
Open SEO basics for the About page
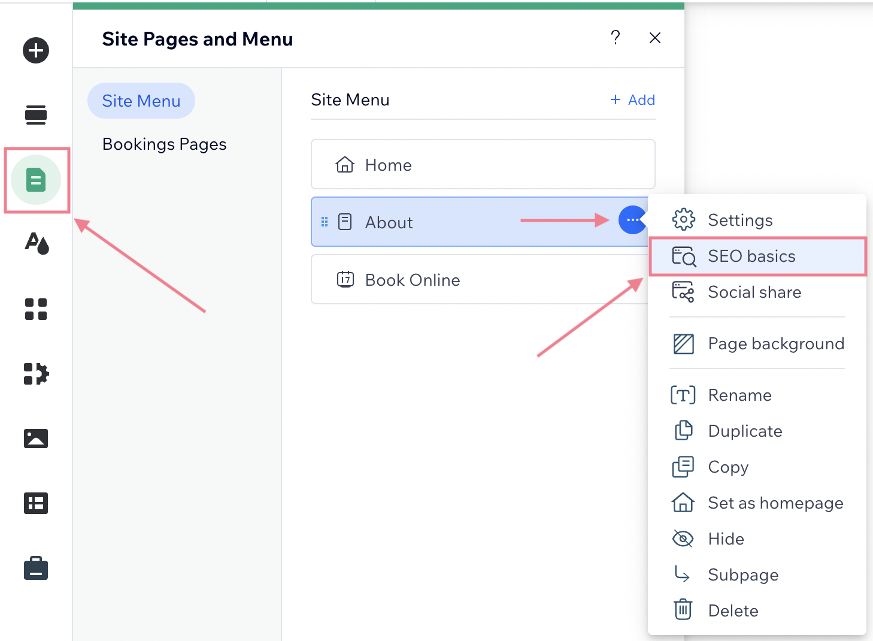[x=751, y=256]
